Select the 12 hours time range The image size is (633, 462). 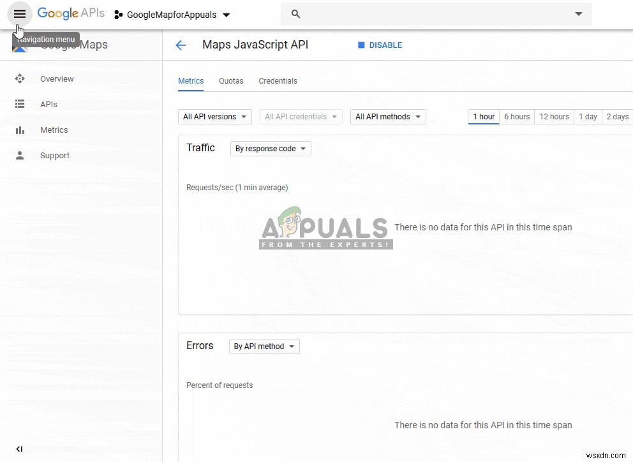tap(553, 117)
